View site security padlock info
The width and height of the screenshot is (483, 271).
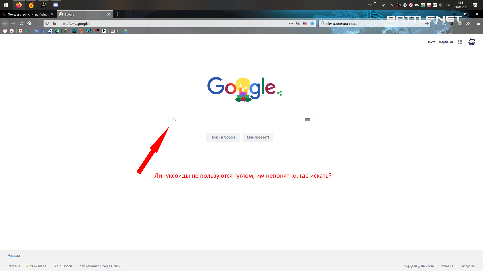54,23
